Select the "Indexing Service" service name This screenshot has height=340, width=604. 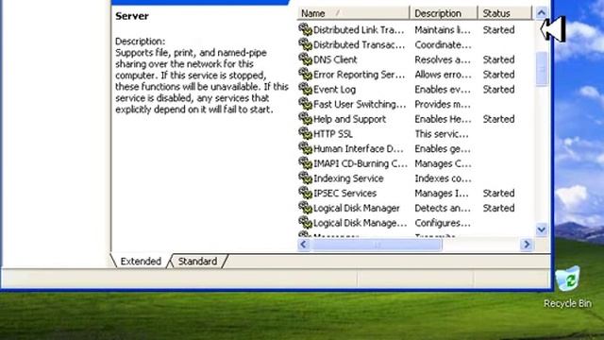[x=348, y=178]
